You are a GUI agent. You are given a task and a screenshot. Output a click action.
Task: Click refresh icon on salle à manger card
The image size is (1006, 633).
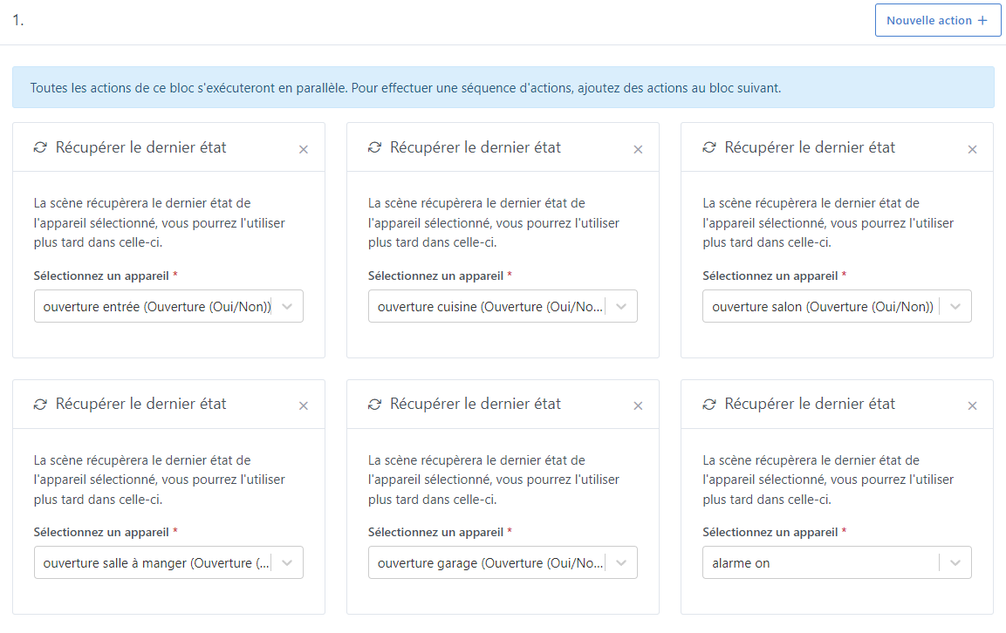(40, 405)
